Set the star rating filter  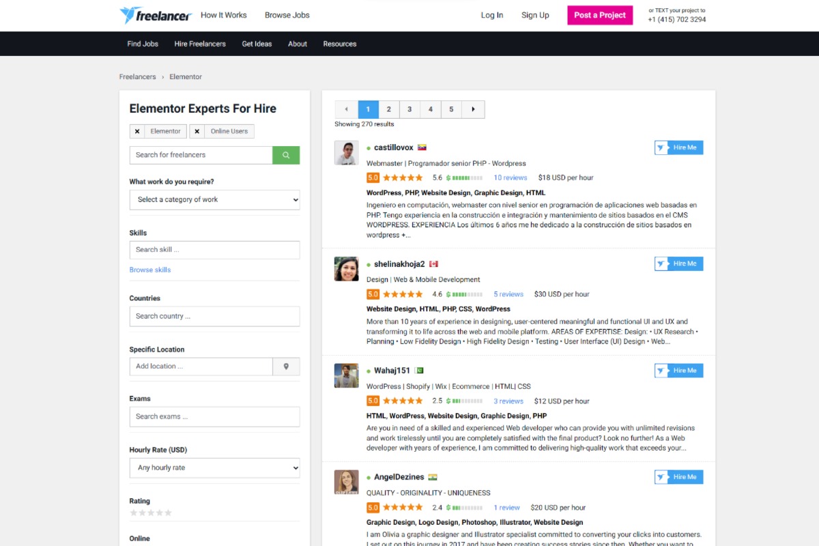tap(151, 513)
